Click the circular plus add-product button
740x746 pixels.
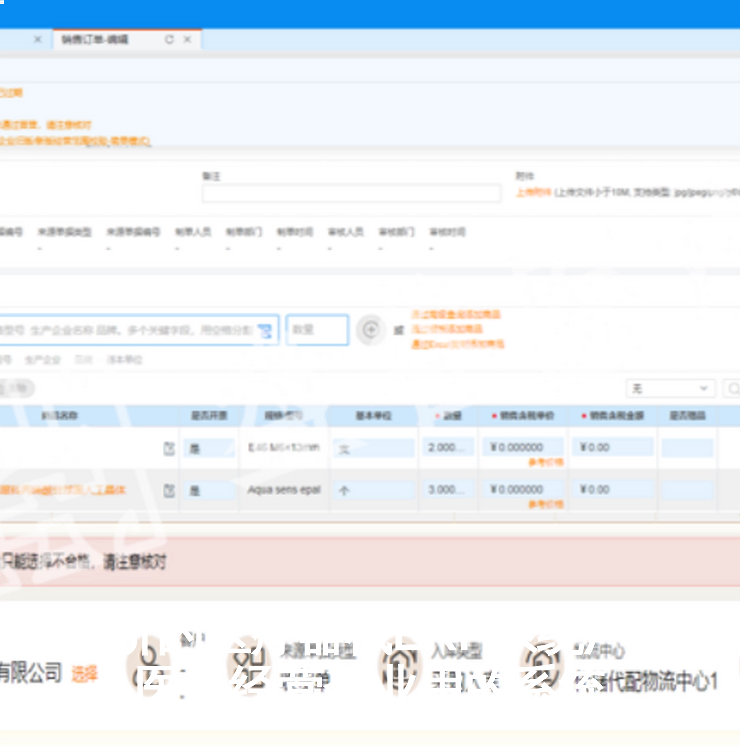(x=371, y=329)
